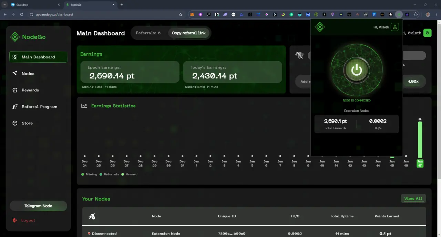Go back in the browser
Viewport: 441px width, 237px height.
tap(5, 14)
